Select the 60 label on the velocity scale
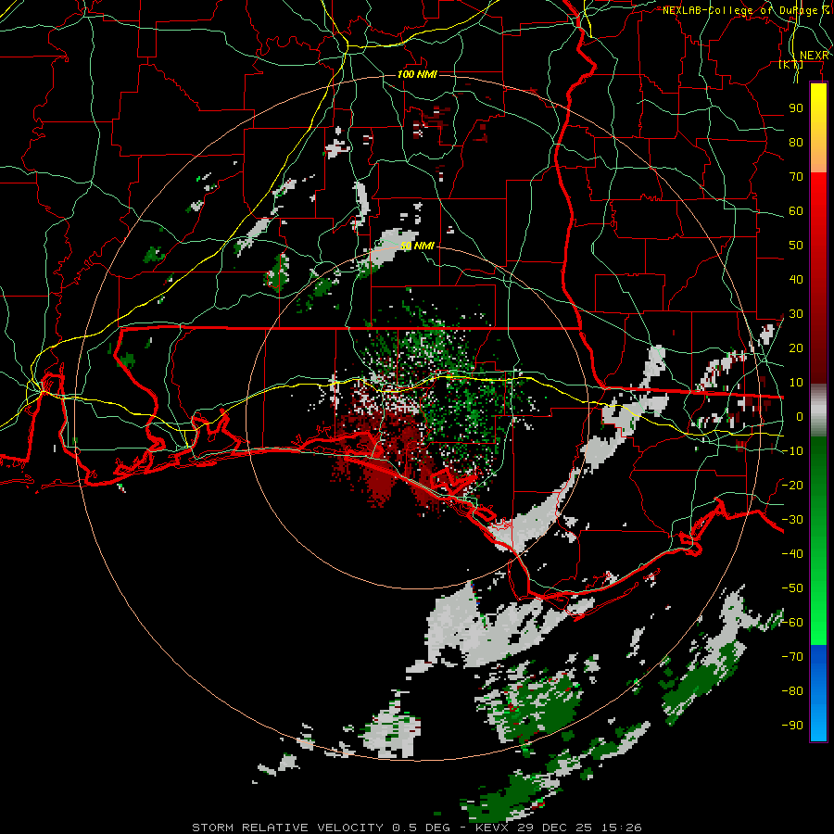The image size is (834, 834). [x=796, y=210]
